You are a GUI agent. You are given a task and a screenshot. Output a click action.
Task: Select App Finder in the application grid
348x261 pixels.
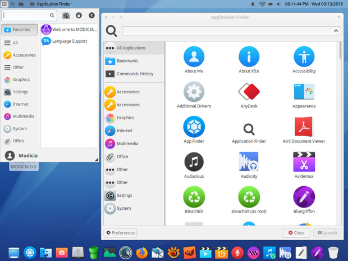click(x=194, y=130)
